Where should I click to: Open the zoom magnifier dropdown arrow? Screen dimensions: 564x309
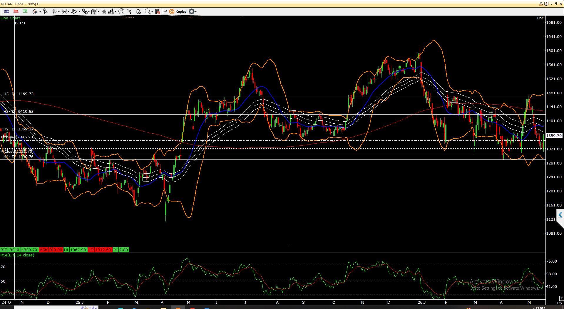tap(152, 12)
